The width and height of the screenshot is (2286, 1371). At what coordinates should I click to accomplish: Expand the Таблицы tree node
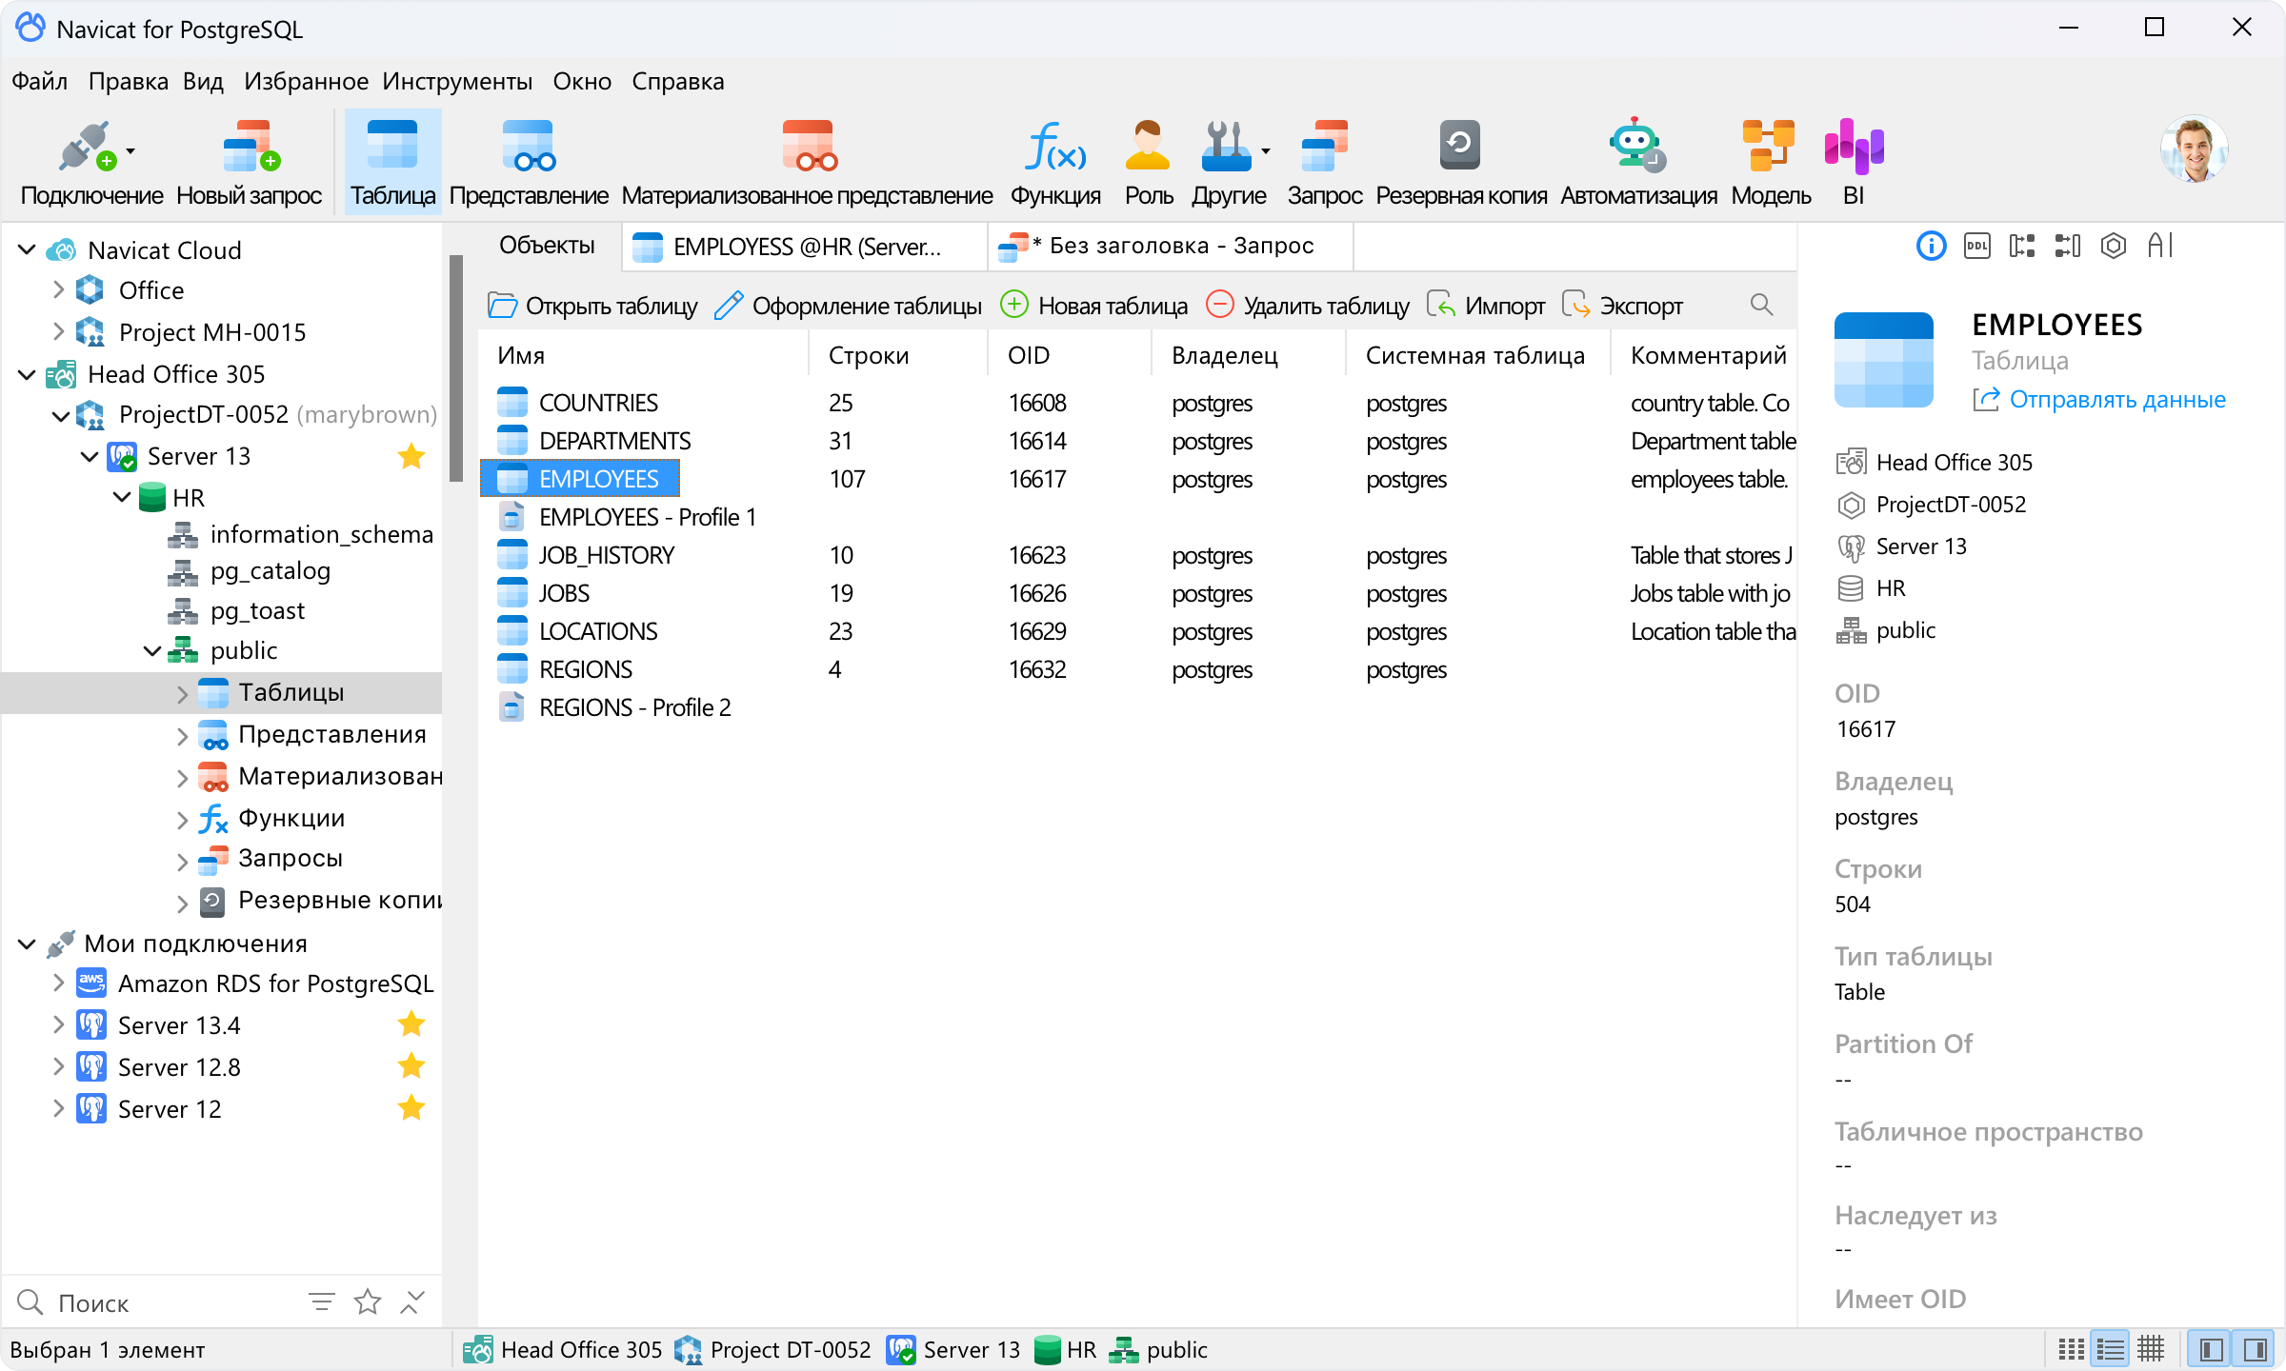click(x=182, y=694)
